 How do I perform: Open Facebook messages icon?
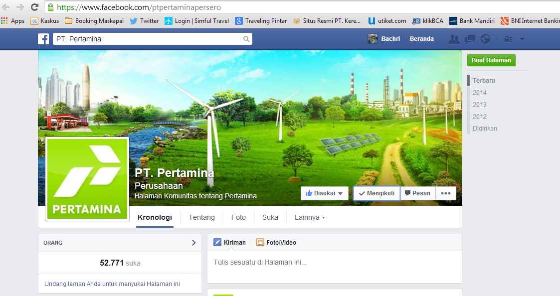pos(470,39)
